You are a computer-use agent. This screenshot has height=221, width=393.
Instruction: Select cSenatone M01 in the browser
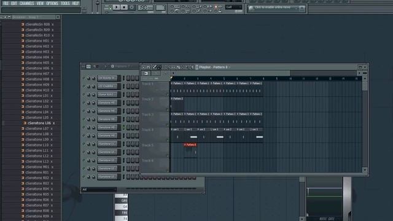point(37,167)
